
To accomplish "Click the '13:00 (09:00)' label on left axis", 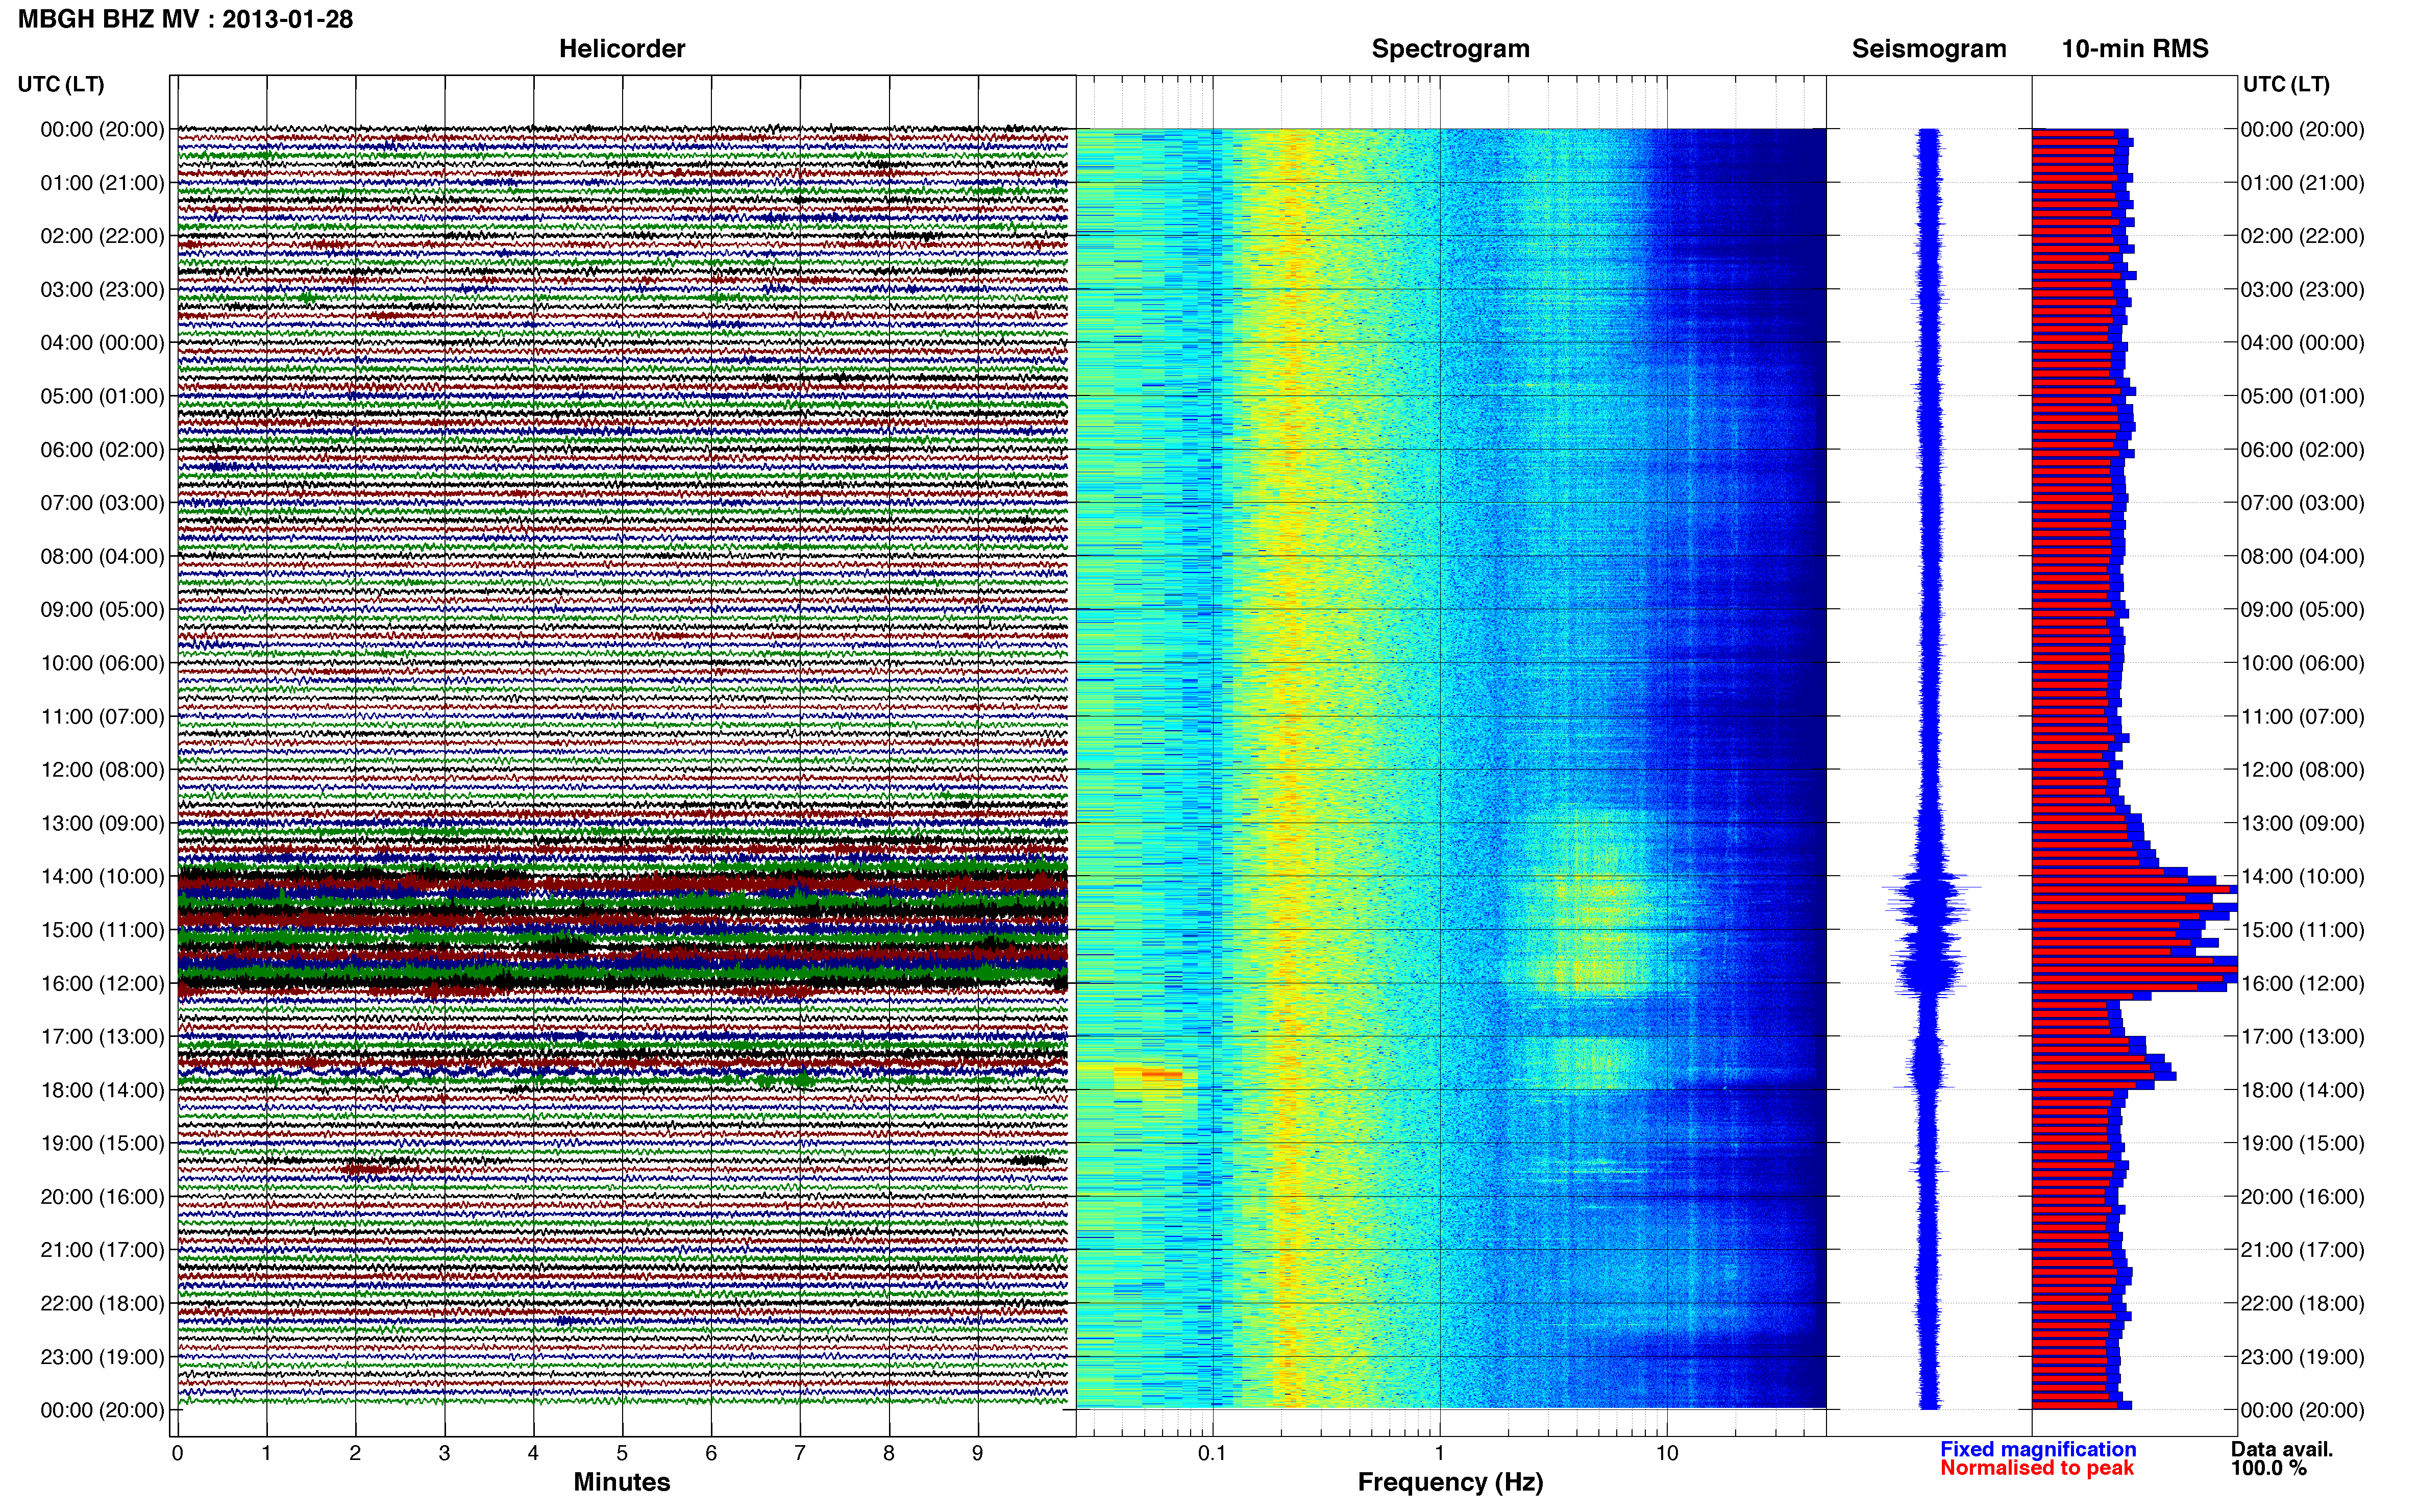I will (102, 823).
